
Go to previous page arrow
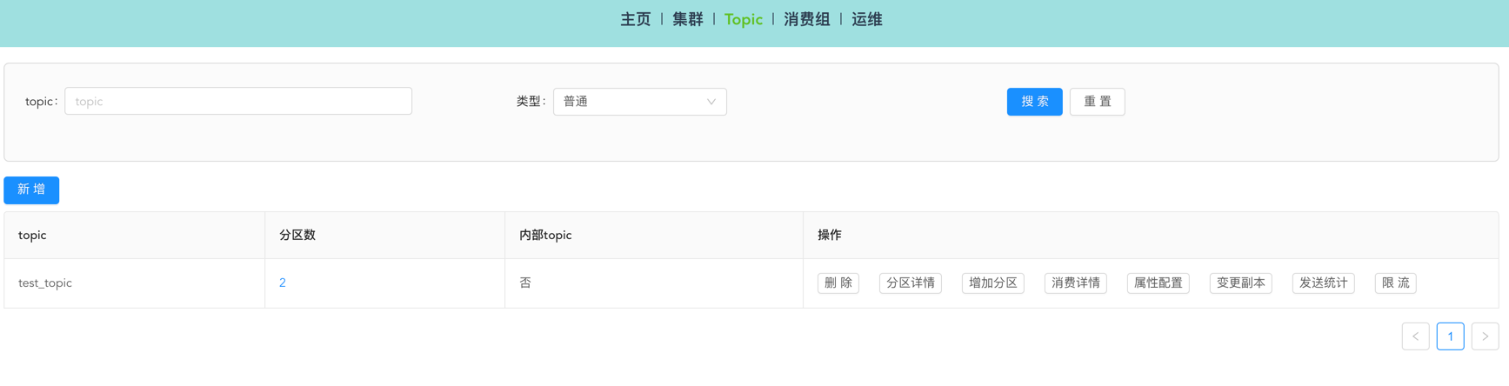click(x=1415, y=336)
